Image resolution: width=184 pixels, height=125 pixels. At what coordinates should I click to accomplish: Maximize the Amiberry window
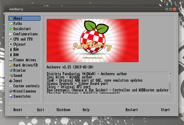tap(171, 9)
